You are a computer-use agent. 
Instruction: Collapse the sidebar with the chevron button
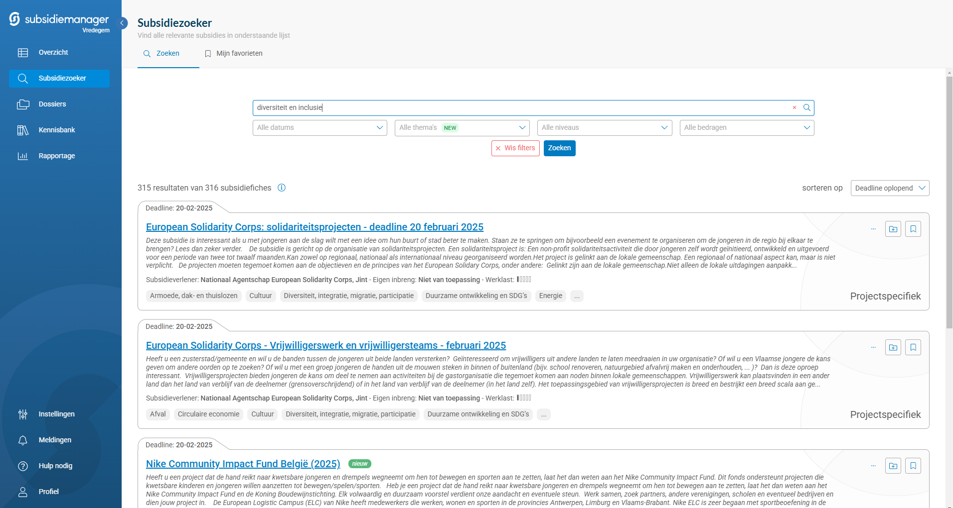tap(122, 23)
